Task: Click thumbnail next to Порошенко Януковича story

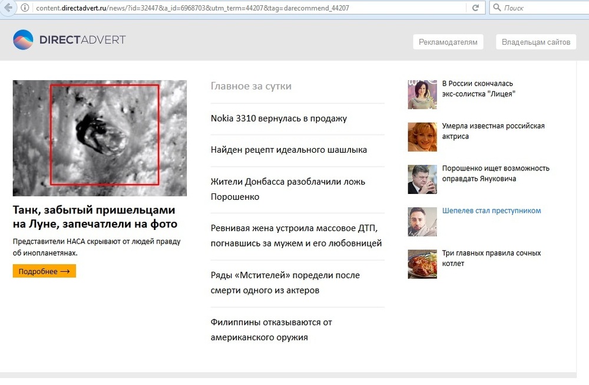Action: click(x=422, y=179)
